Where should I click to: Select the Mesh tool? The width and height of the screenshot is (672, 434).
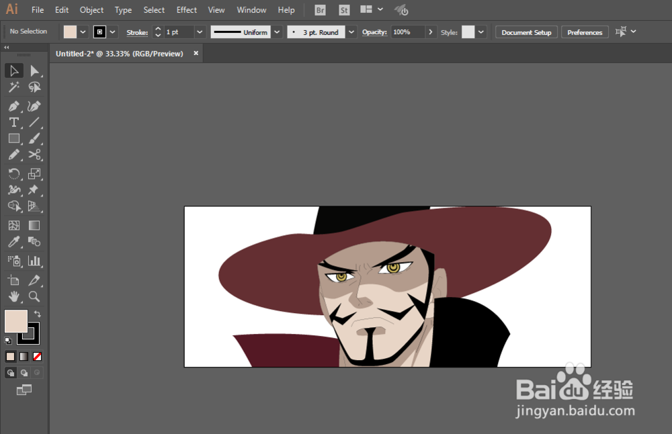14,225
